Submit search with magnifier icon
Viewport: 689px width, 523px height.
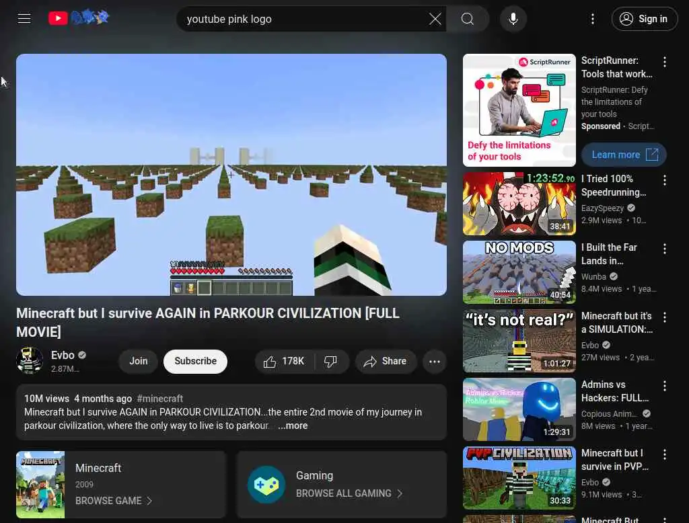[x=468, y=19]
